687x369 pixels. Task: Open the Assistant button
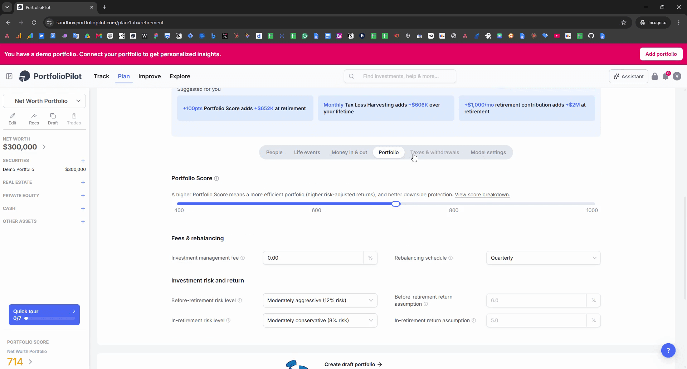628,76
